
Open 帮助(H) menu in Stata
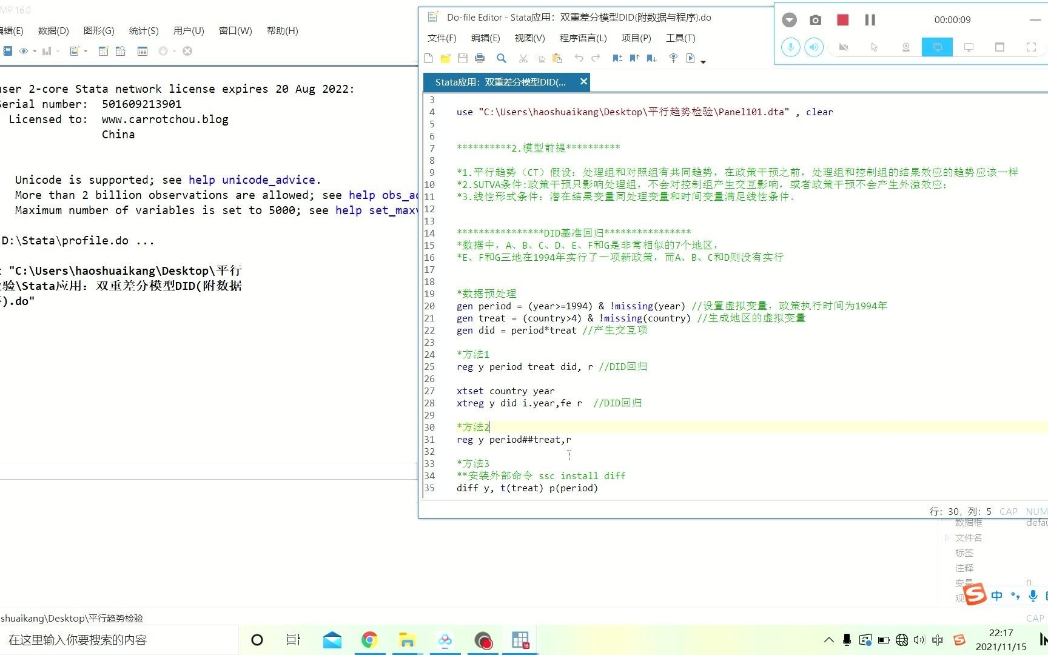click(x=283, y=30)
